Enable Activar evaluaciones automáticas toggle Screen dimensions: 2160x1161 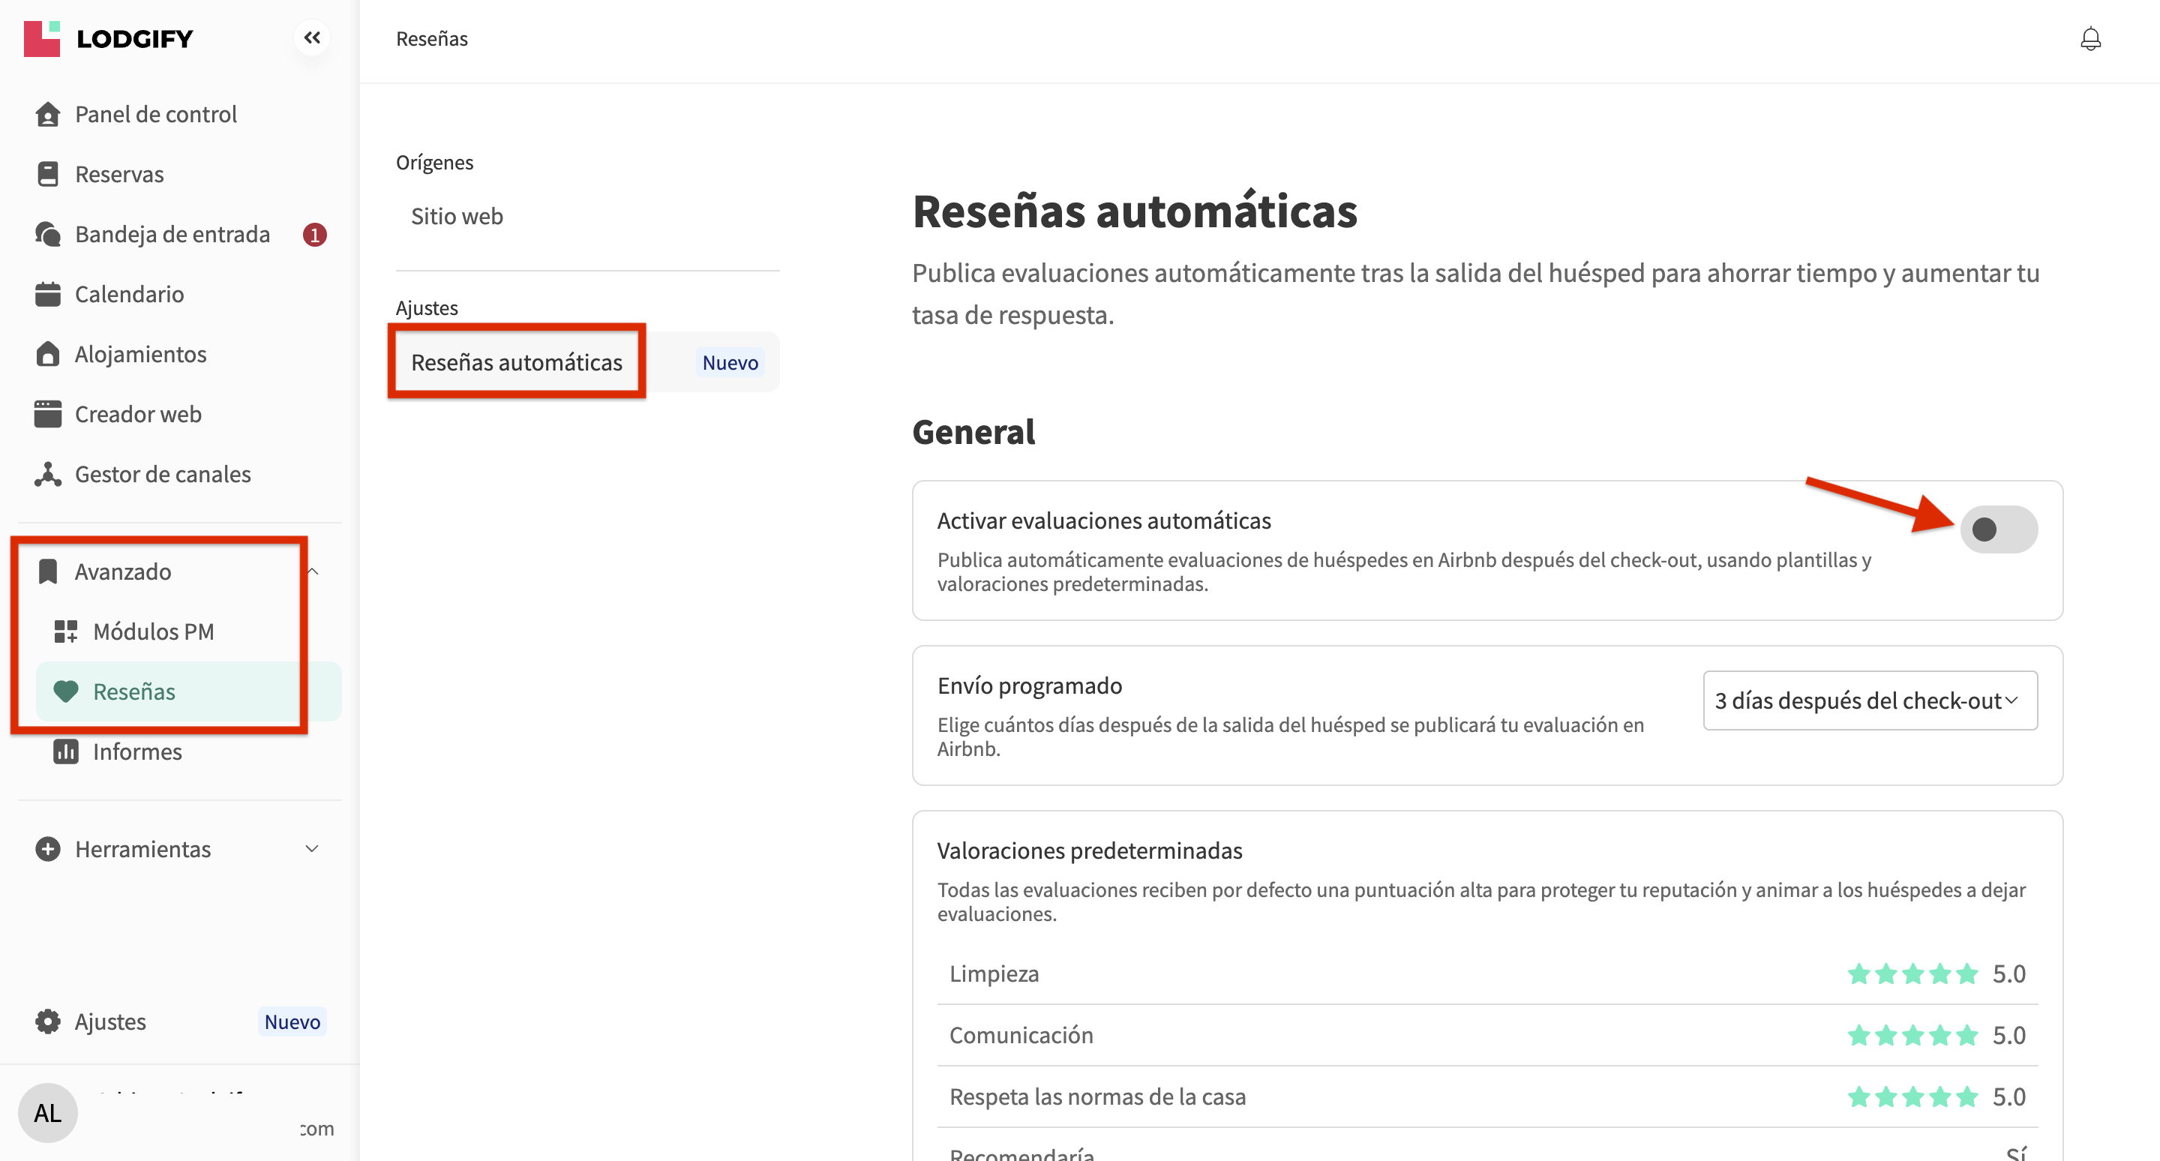pos(1997,529)
